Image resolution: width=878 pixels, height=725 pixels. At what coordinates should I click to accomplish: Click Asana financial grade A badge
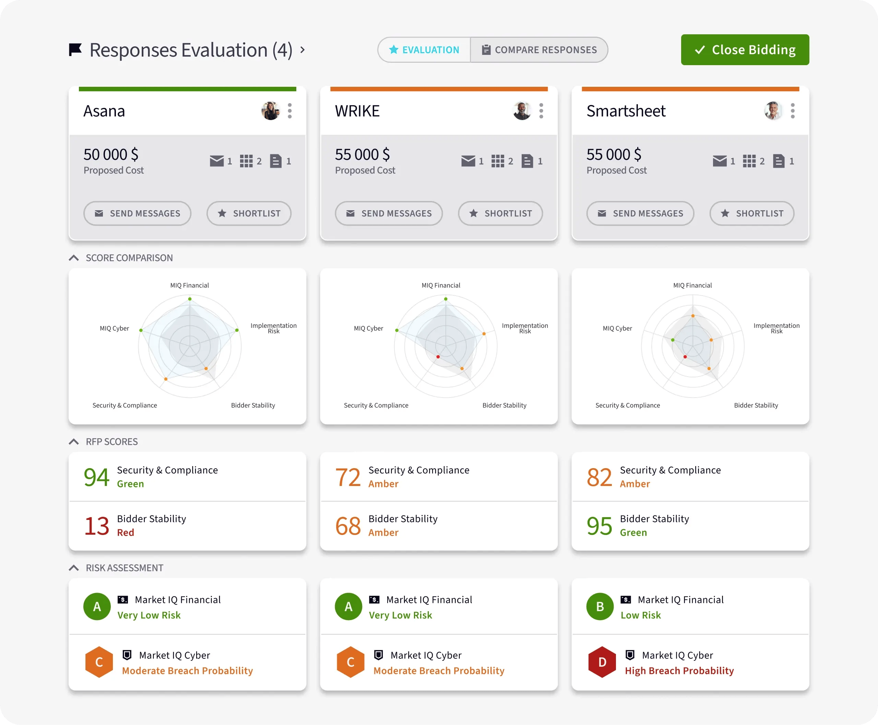(x=97, y=606)
